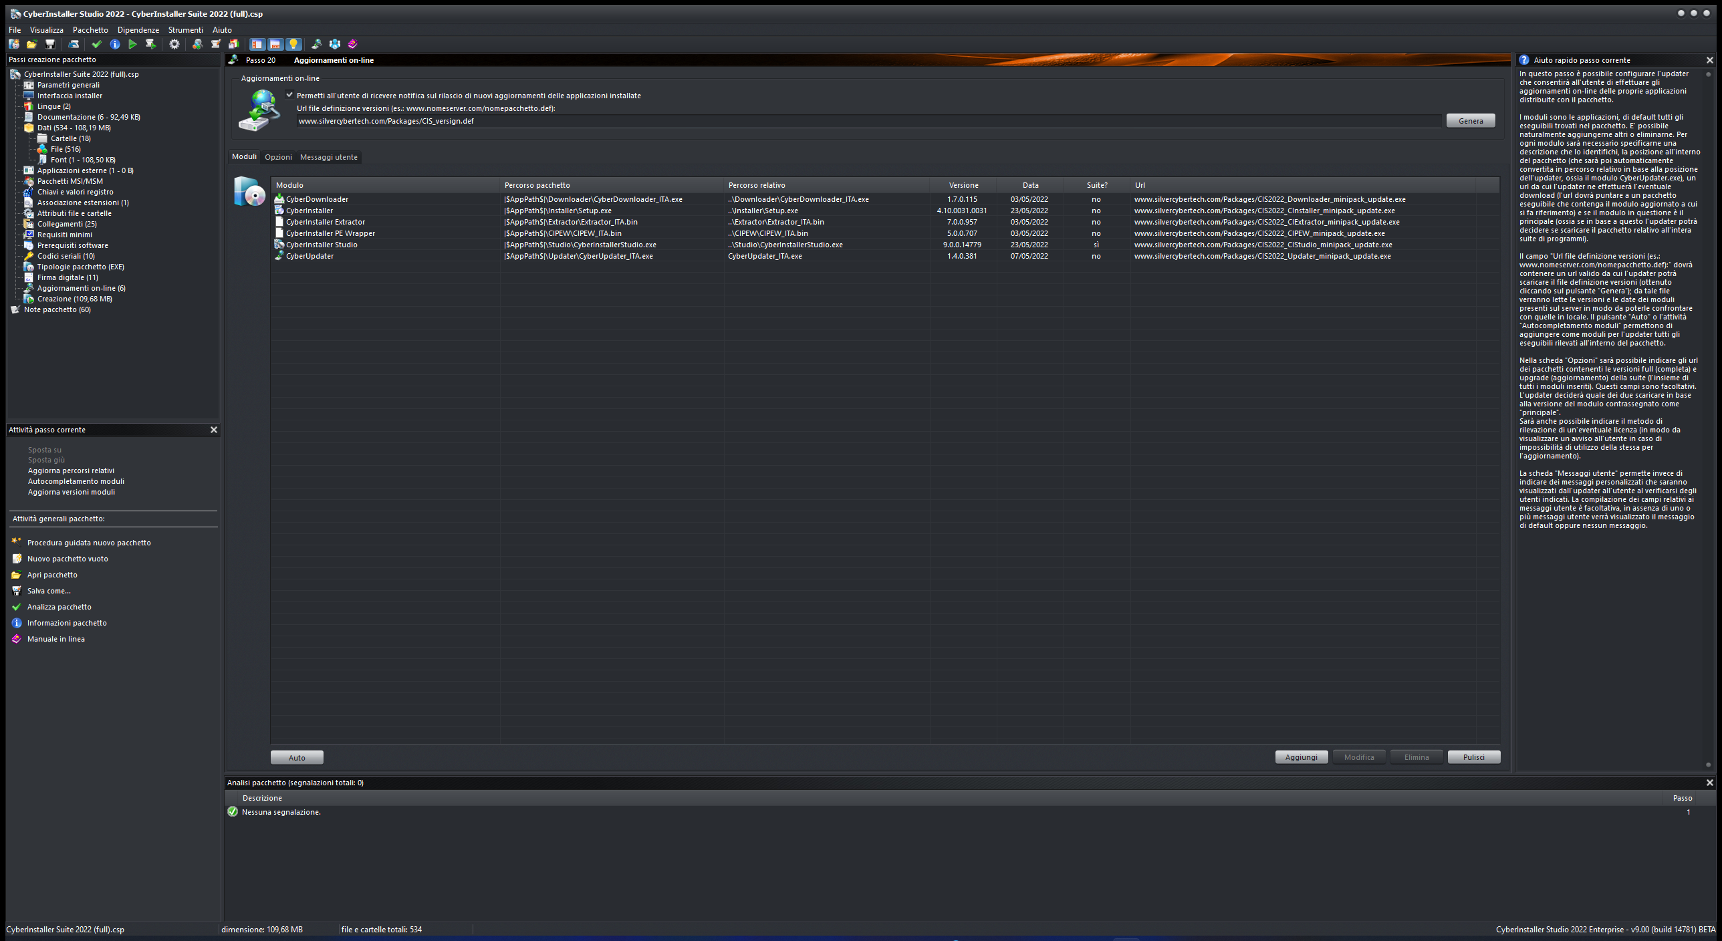
Task: Open the Strumenti menu
Action: click(x=186, y=30)
